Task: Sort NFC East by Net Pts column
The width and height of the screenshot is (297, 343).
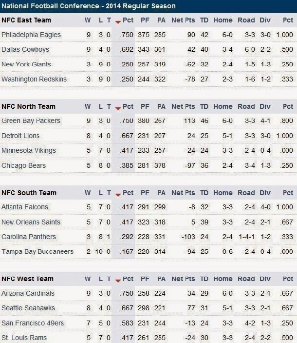Action: [183, 20]
